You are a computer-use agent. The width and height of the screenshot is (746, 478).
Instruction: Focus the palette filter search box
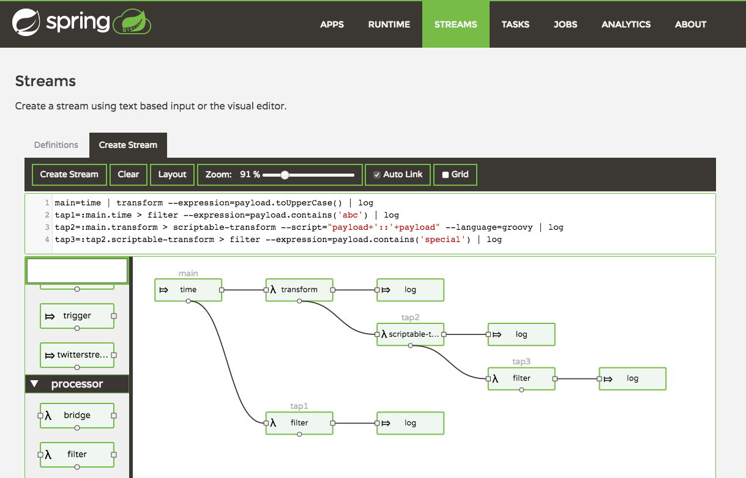tap(77, 270)
